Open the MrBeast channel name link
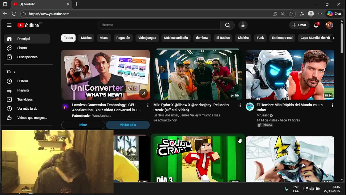 pos(262,115)
